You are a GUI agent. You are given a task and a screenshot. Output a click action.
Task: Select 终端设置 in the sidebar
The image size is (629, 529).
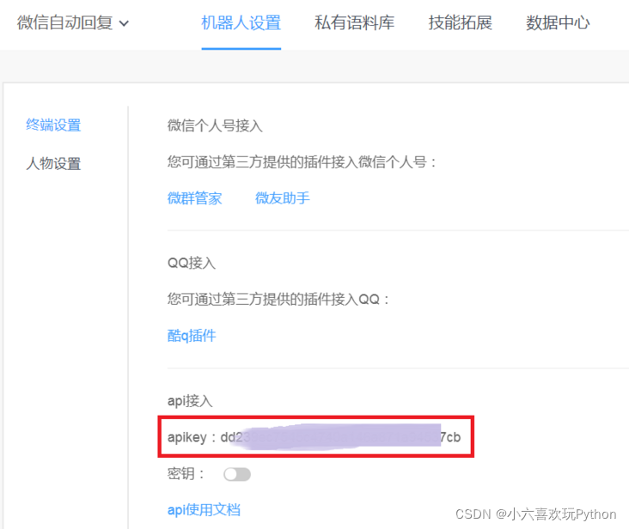53,125
